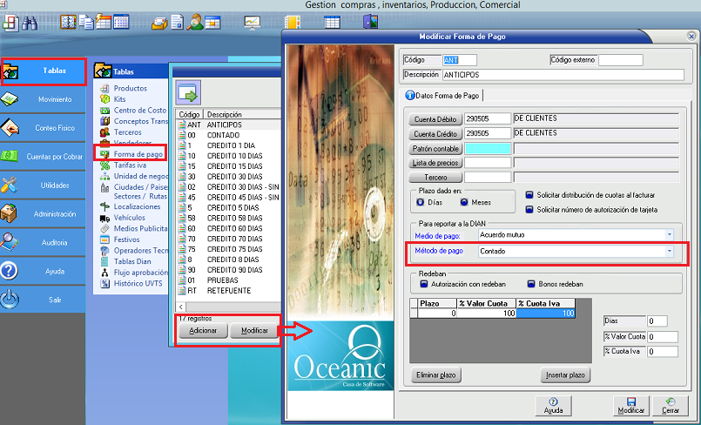
Task: Select Tarifas iva in Tablas list
Action: [131, 165]
